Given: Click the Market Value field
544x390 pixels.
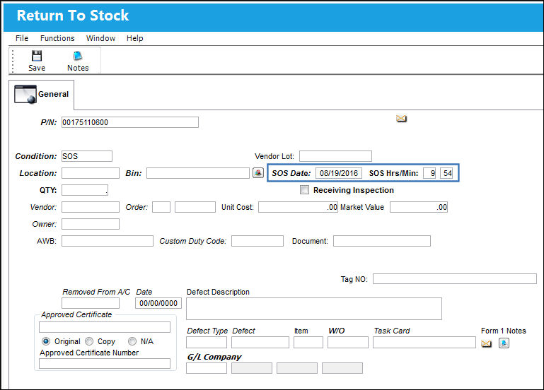Looking at the screenshot, I should pyautogui.click(x=419, y=207).
